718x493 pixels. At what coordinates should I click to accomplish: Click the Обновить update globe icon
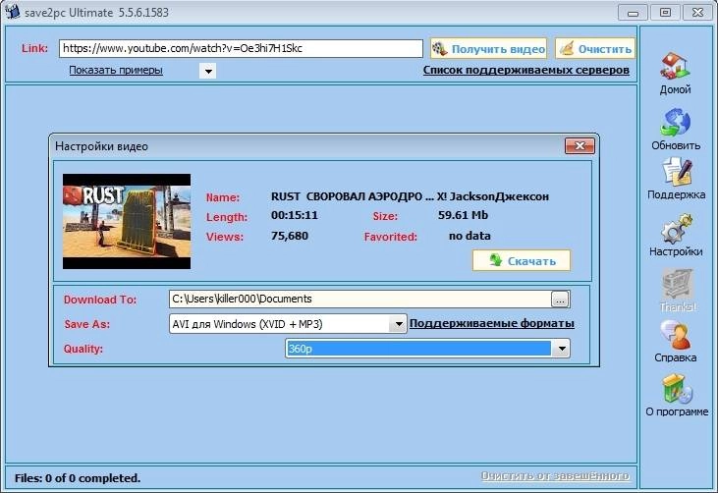(675, 122)
